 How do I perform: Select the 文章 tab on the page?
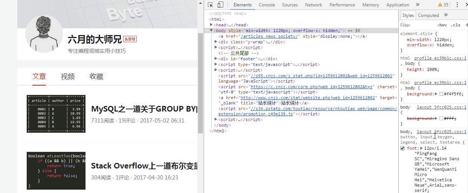coord(39,77)
